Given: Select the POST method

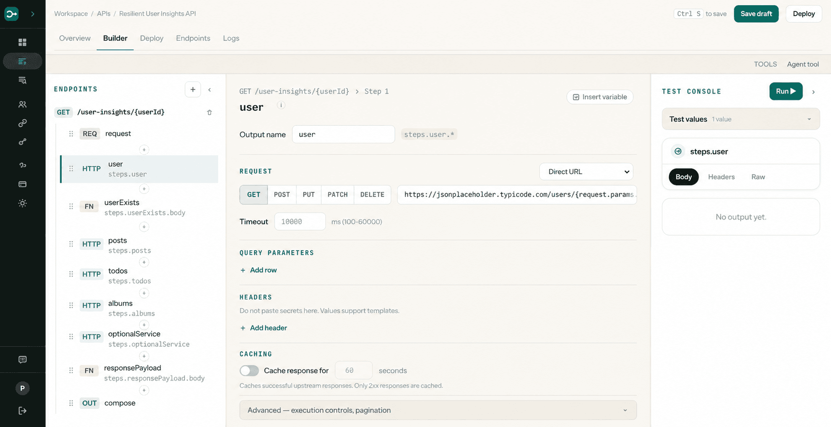Looking at the screenshot, I should coord(282,195).
